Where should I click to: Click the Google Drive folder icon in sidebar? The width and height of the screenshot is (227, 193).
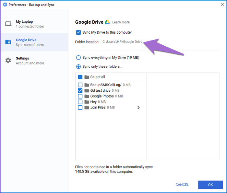[x=8, y=42]
